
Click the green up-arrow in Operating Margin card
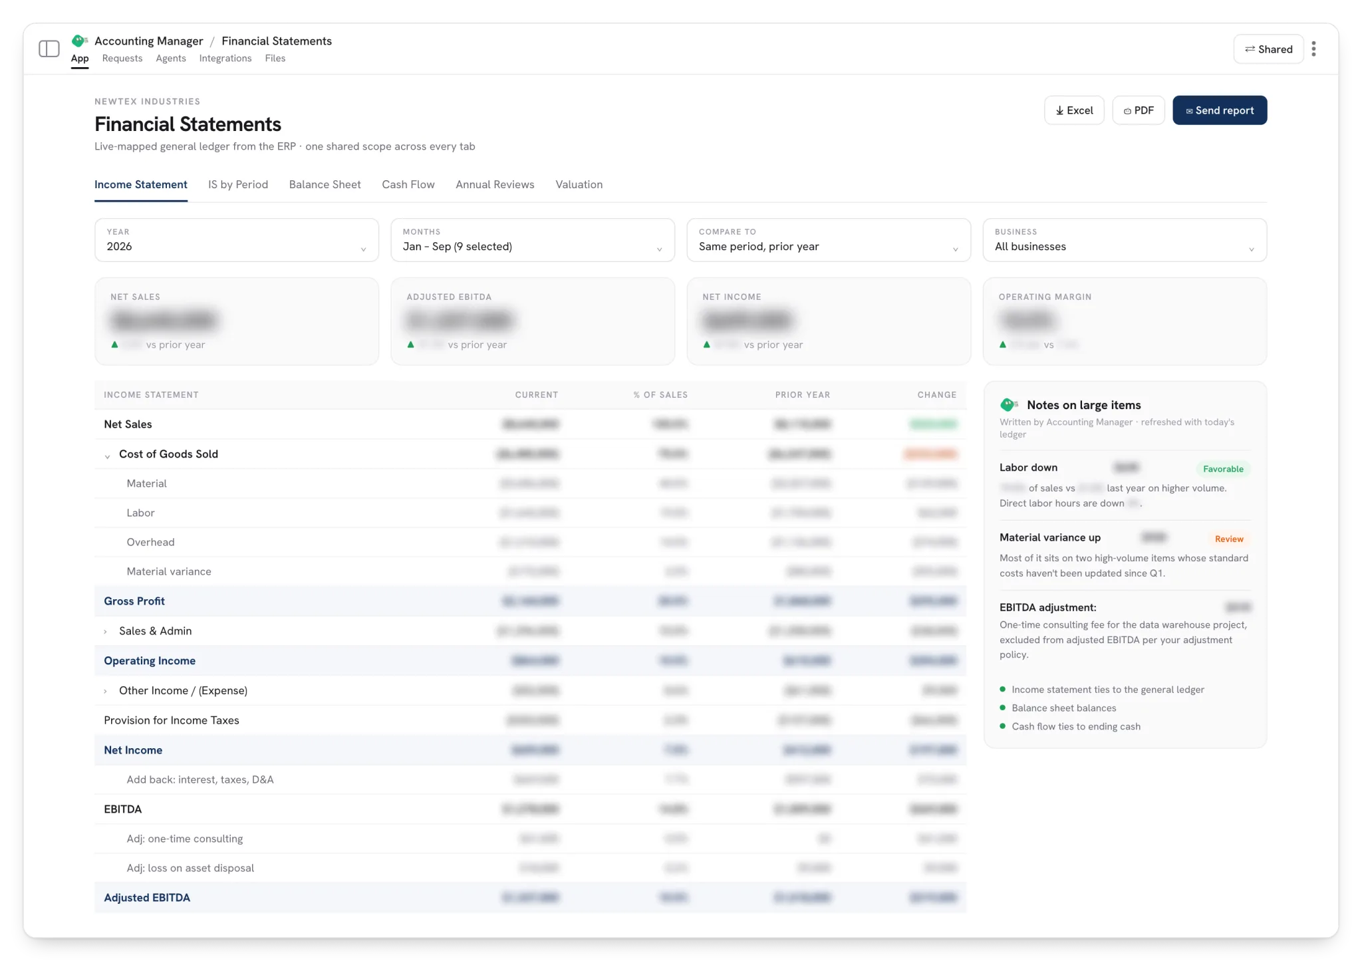(1002, 344)
